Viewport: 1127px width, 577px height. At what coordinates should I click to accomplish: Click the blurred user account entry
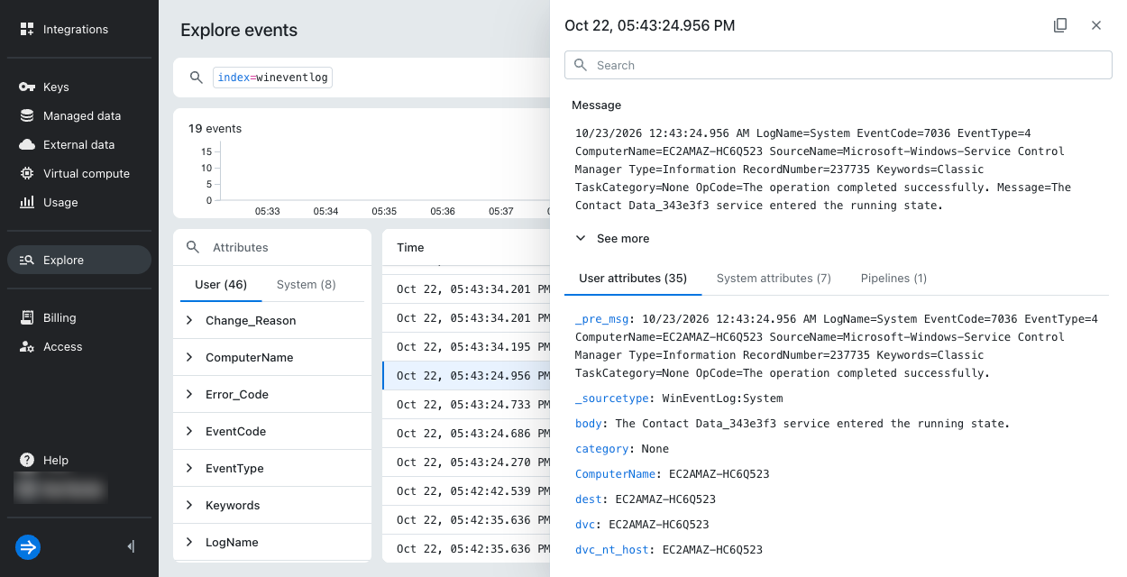[x=60, y=489]
